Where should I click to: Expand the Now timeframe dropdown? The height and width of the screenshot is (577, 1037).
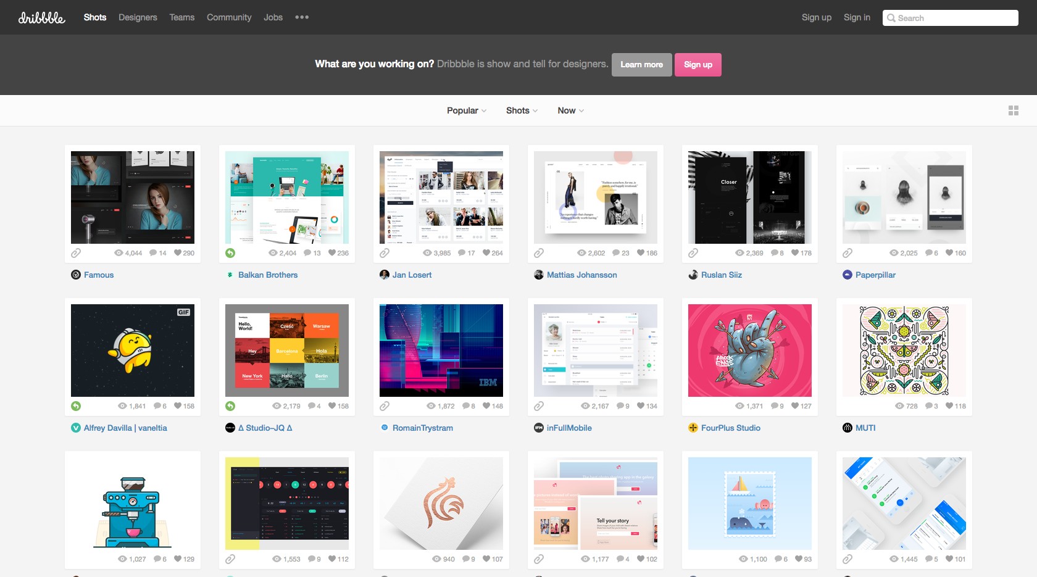click(569, 110)
